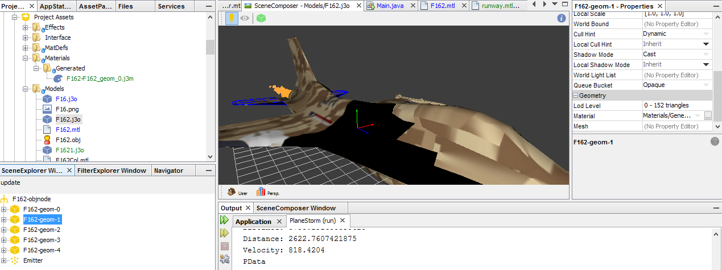The width and height of the screenshot is (722, 270).
Task: Click the Project Assets box icon
Action: [x=26, y=17]
